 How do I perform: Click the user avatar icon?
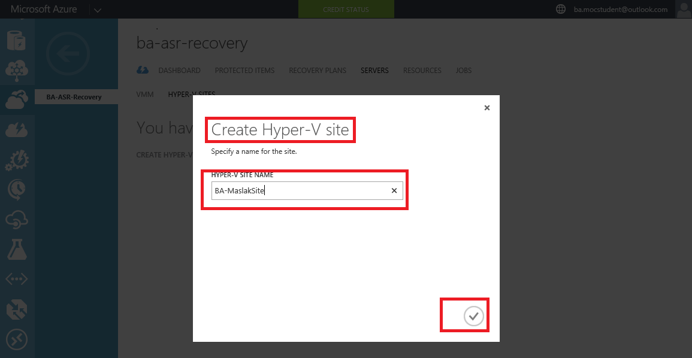pyautogui.click(x=684, y=9)
